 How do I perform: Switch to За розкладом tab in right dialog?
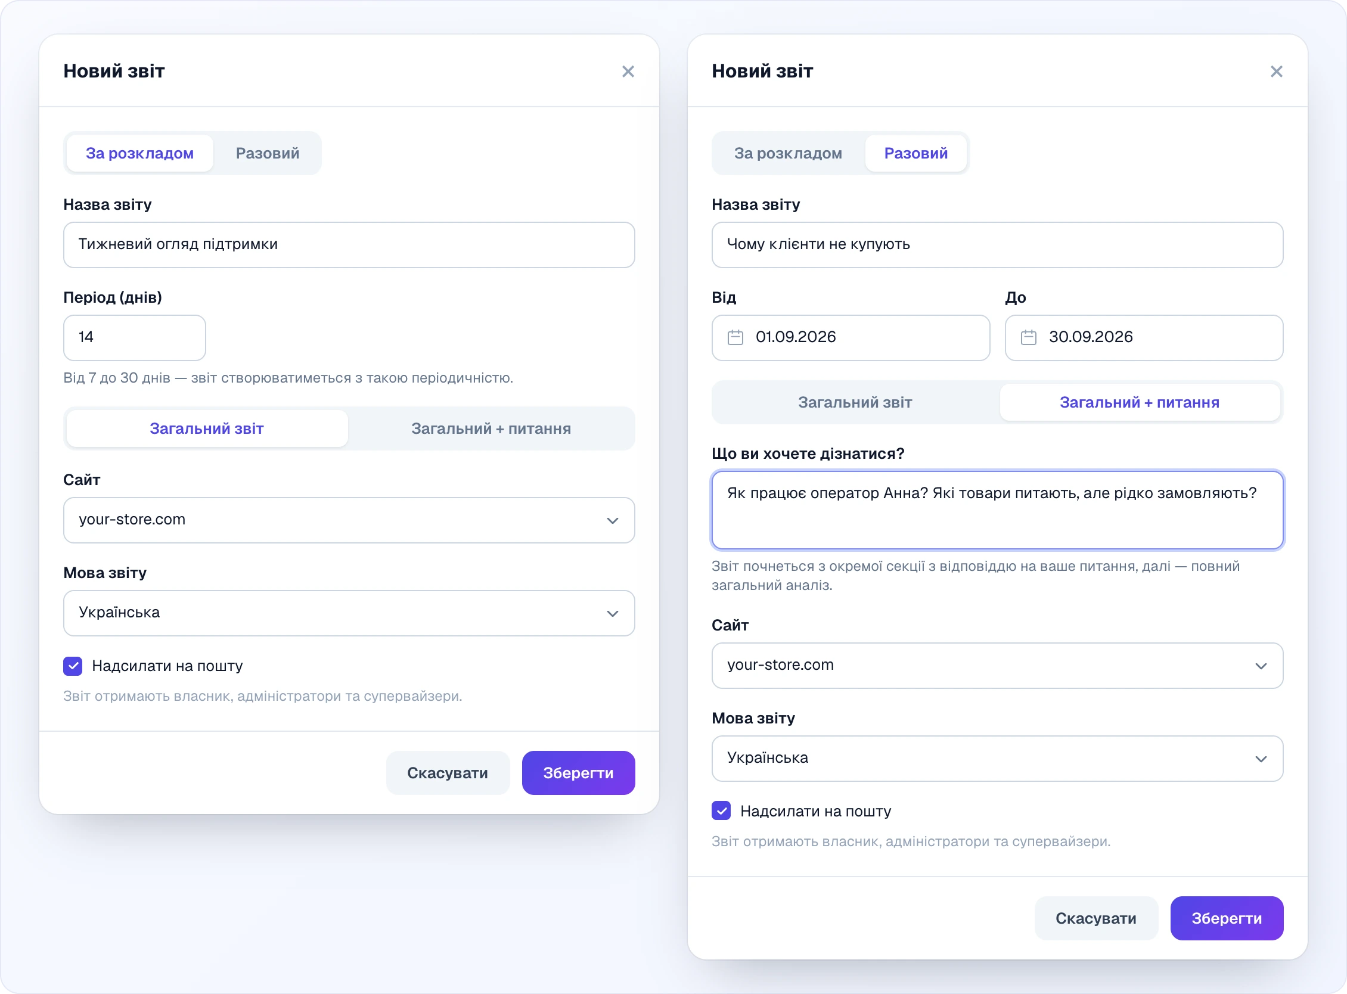tap(788, 153)
